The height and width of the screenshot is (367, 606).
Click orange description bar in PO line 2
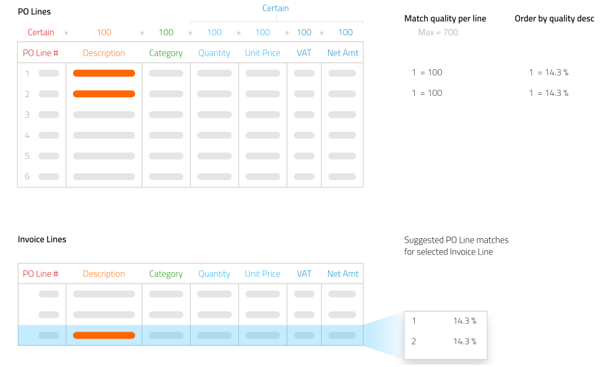pyautogui.click(x=104, y=94)
